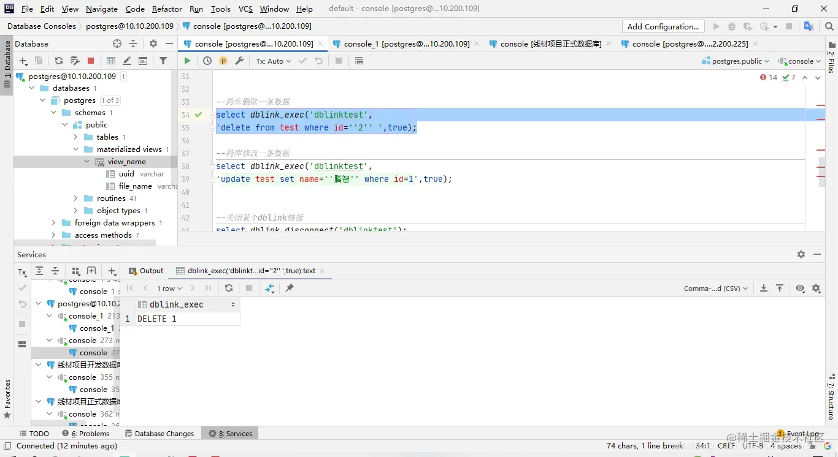Viewport: 838px width, 457px height.
Task: Switch to console postgres 200.225 tab
Action: coord(690,43)
